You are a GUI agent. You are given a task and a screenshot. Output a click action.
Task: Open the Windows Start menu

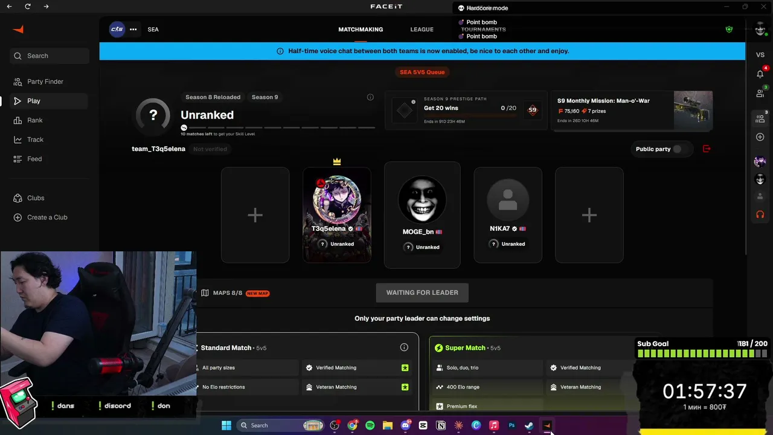pos(226,425)
